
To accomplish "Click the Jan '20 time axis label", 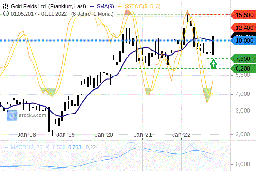I will [x=104, y=135].
